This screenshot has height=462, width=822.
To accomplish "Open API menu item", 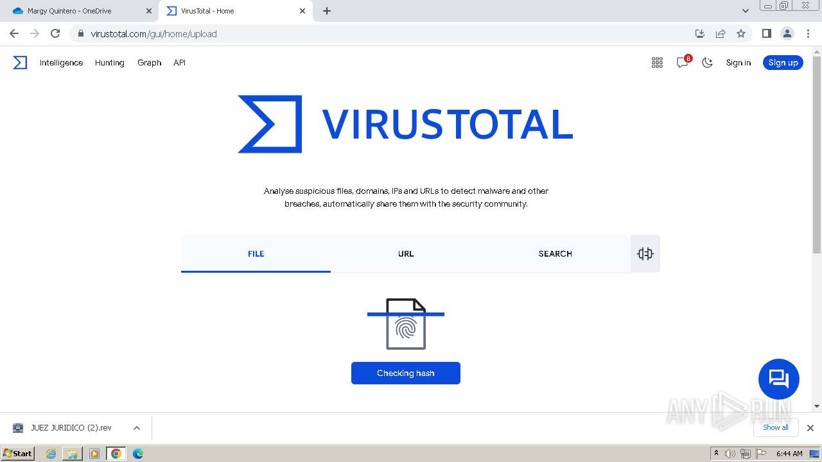I will (179, 62).
